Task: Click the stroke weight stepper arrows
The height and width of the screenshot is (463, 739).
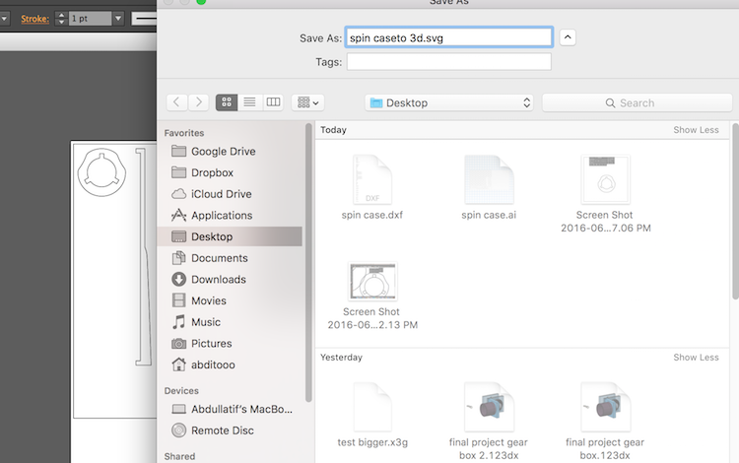Action: pos(61,19)
